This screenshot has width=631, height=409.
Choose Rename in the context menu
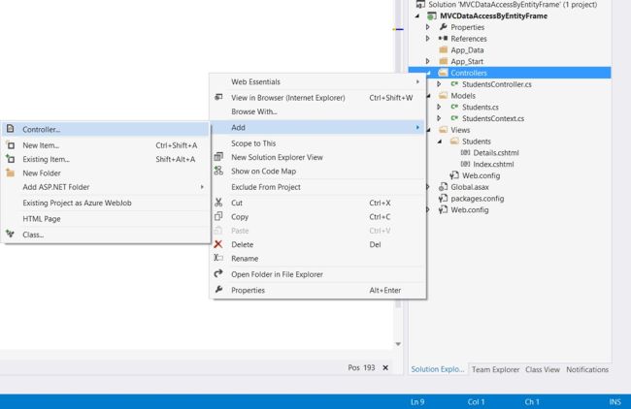pyautogui.click(x=317, y=259)
